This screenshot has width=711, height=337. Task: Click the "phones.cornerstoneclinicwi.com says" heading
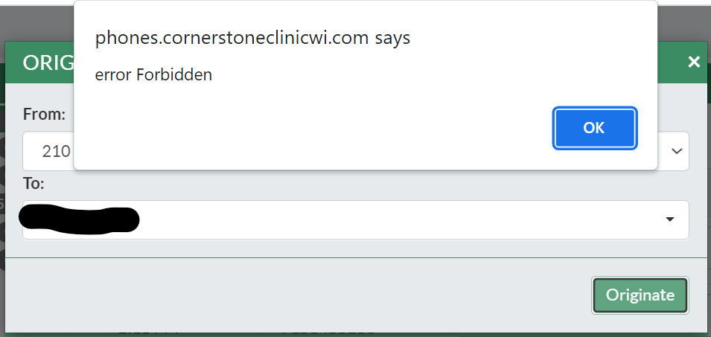tap(252, 38)
